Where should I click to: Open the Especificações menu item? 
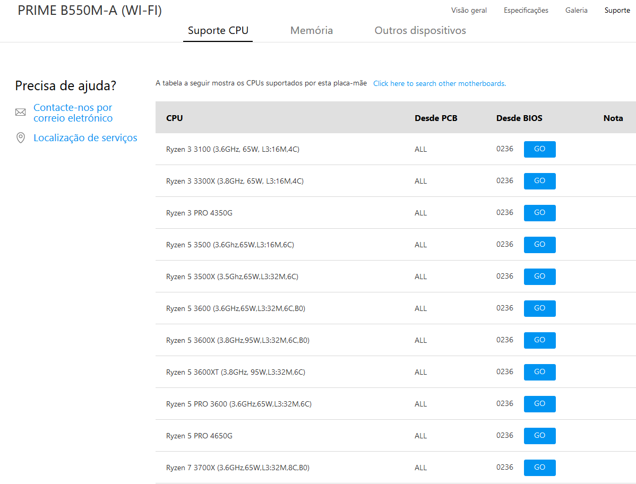[x=526, y=10]
